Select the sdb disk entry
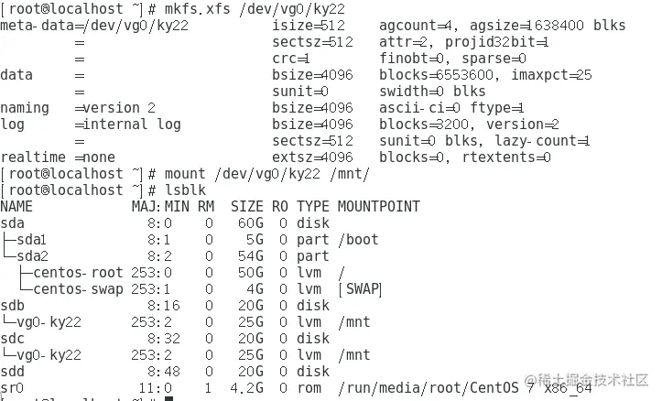The width and height of the screenshot is (662, 401). (x=13, y=305)
